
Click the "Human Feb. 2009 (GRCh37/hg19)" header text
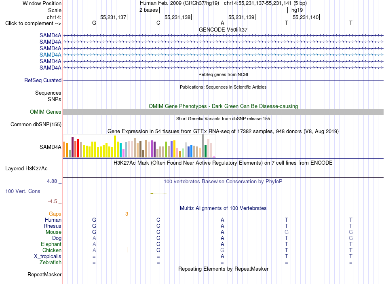[x=179, y=3]
